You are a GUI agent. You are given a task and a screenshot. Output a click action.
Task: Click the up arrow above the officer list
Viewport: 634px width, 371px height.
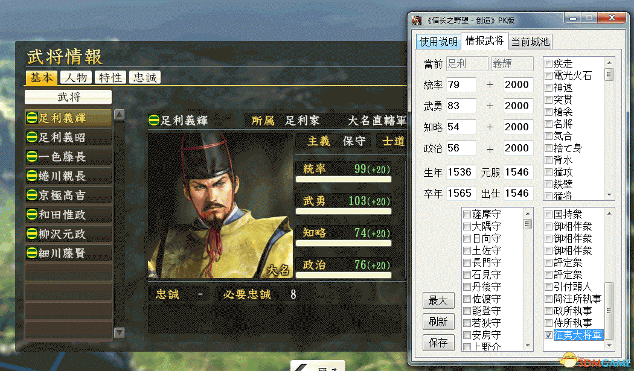point(120,115)
